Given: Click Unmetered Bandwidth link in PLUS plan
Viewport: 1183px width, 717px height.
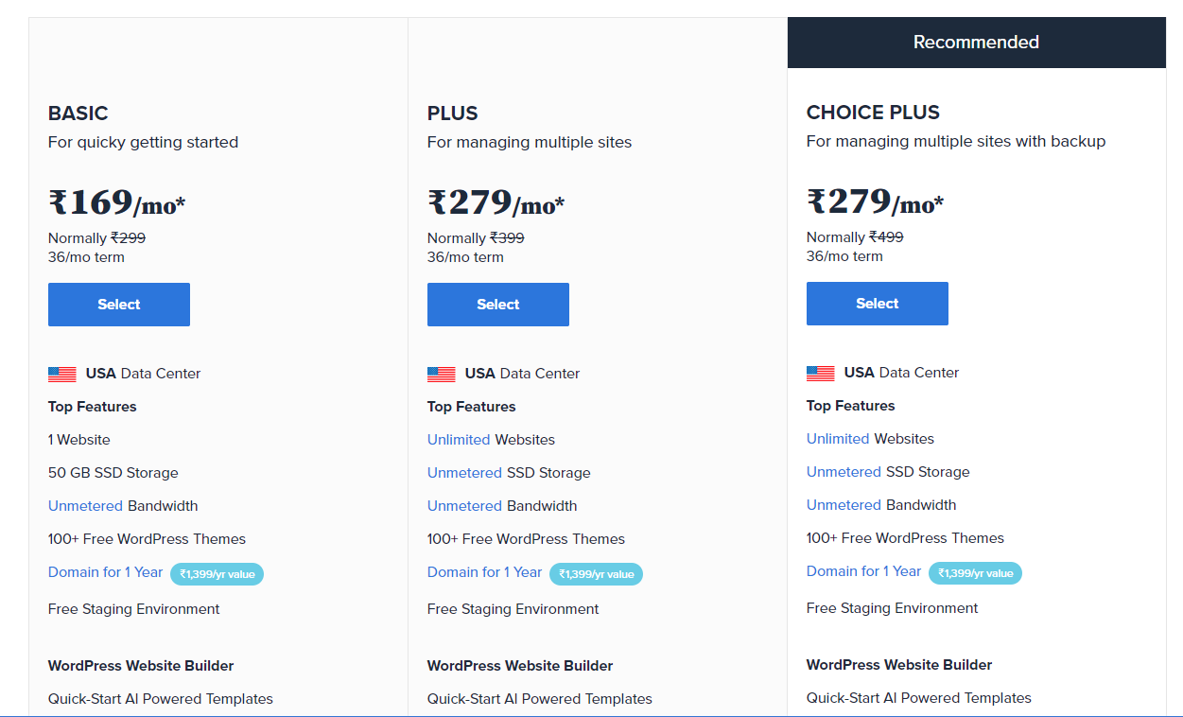Looking at the screenshot, I should (464, 506).
